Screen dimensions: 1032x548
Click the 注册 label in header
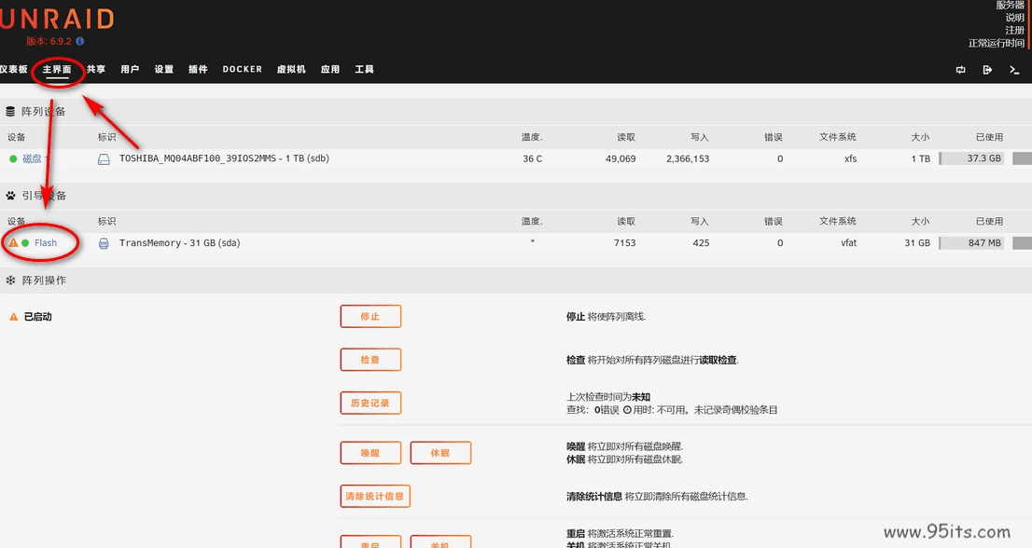[x=1015, y=30]
